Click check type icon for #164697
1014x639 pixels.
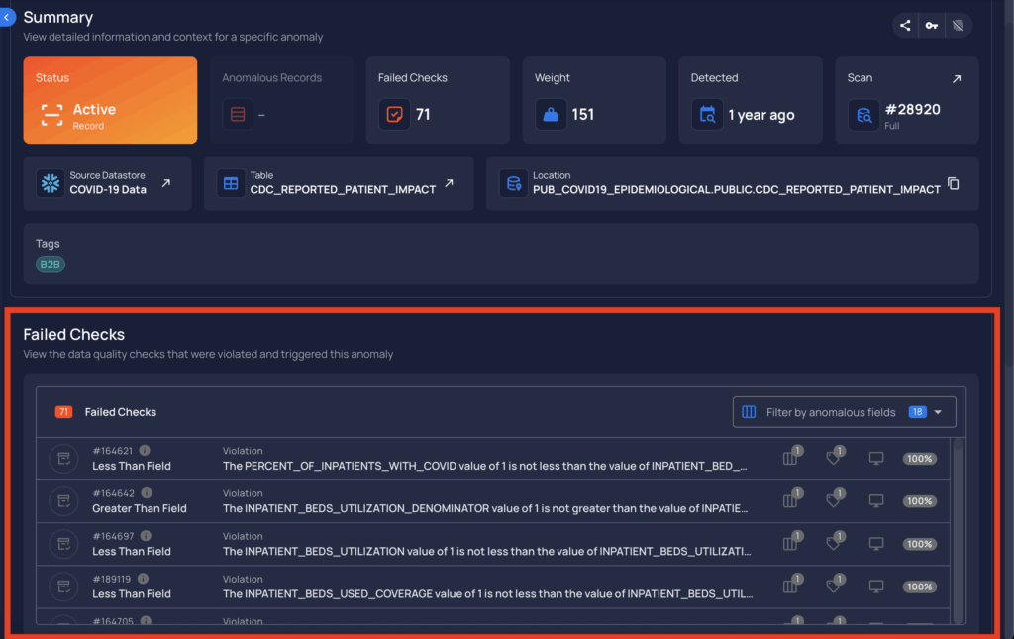click(63, 544)
